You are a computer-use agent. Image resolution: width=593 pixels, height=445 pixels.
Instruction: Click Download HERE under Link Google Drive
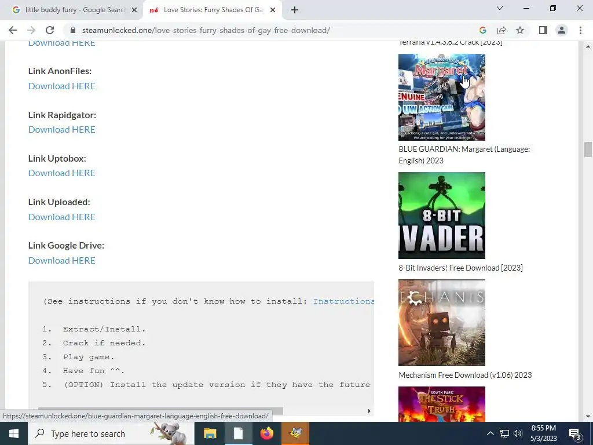click(x=61, y=260)
